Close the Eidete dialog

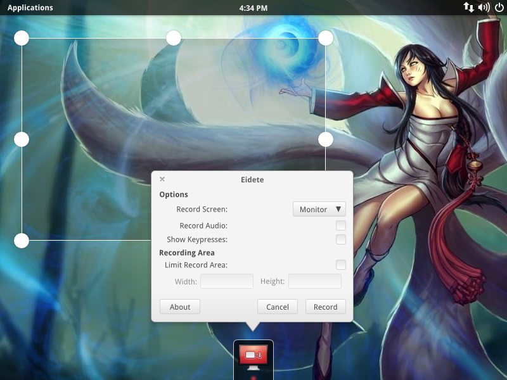pos(162,179)
